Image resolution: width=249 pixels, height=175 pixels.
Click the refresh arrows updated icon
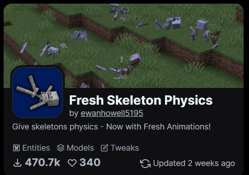tap(146, 163)
